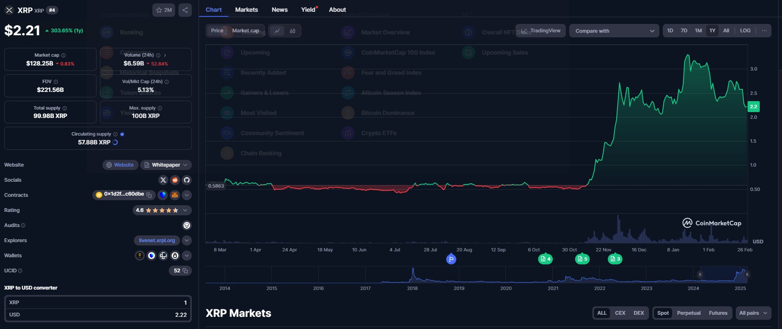Open the X (Twitter) social link
The width and height of the screenshot is (782, 329).
click(x=163, y=180)
